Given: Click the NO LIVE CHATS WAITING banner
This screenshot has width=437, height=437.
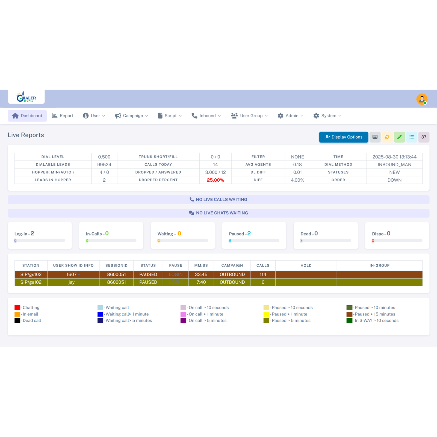Looking at the screenshot, I should 218,213.
